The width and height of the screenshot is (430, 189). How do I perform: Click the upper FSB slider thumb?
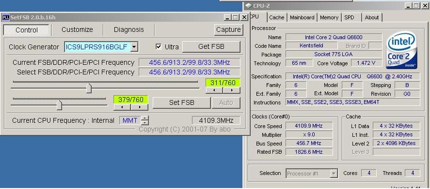[x=89, y=88]
